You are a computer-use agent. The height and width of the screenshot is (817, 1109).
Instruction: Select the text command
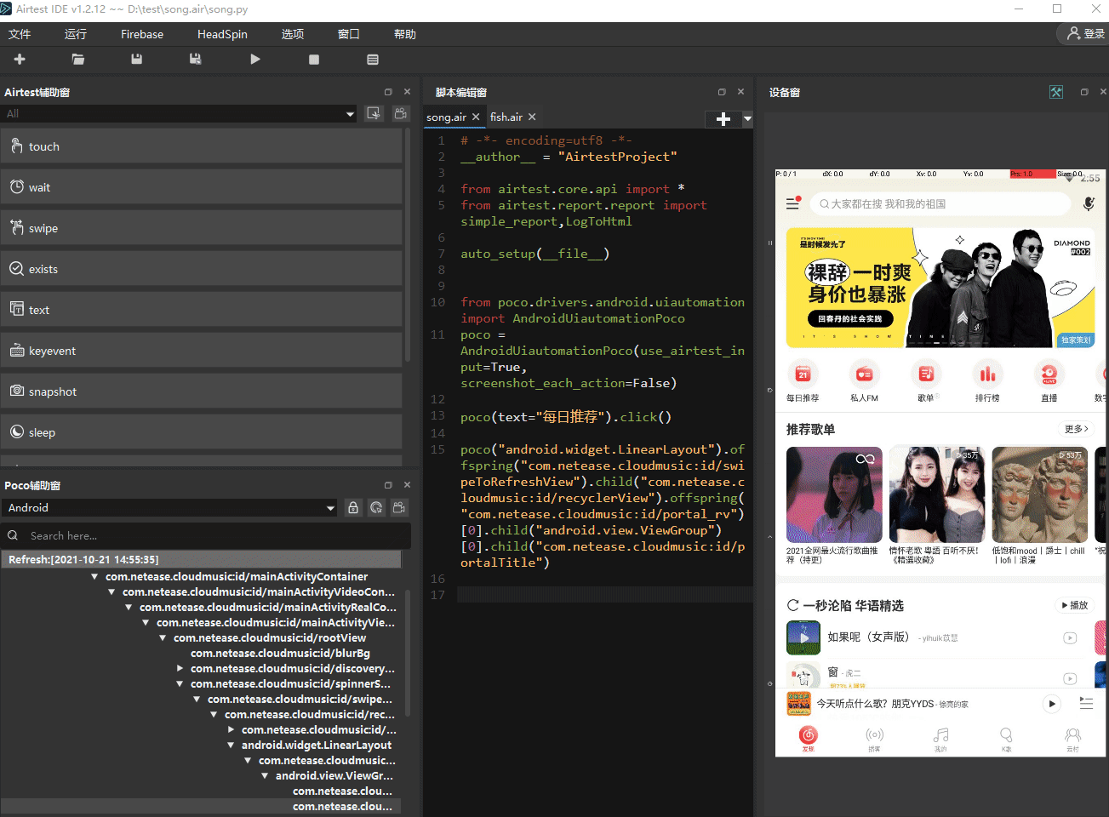click(x=201, y=310)
